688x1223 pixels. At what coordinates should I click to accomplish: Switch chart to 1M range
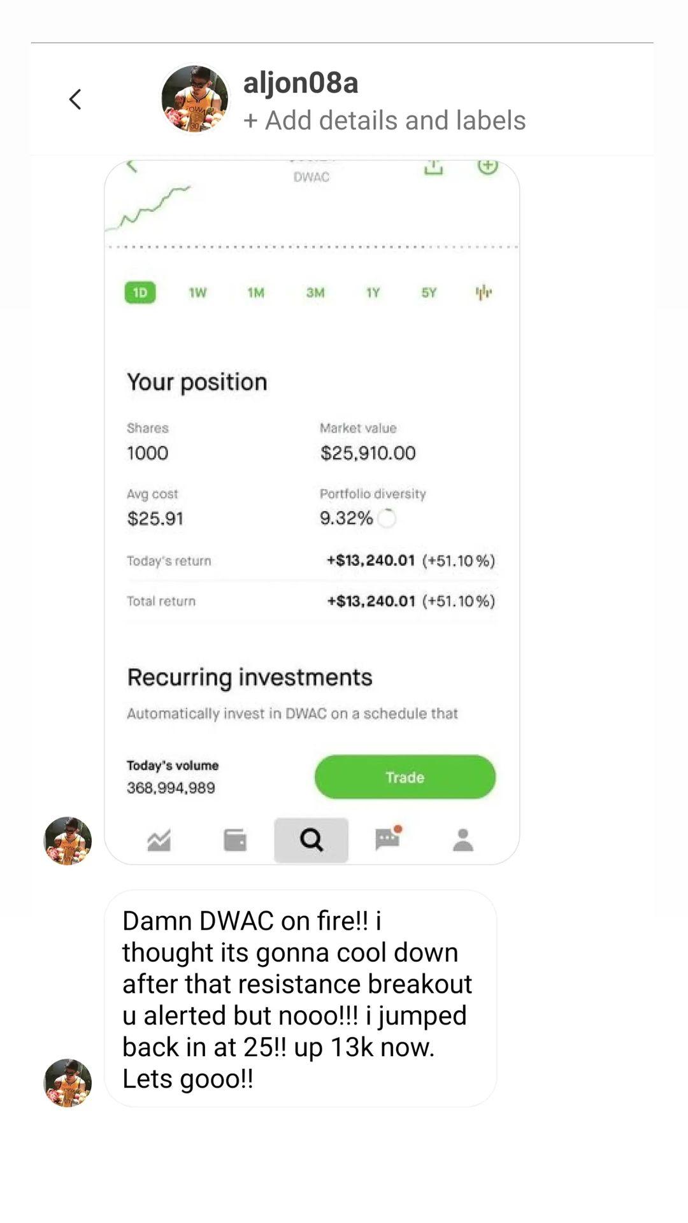pos(255,292)
